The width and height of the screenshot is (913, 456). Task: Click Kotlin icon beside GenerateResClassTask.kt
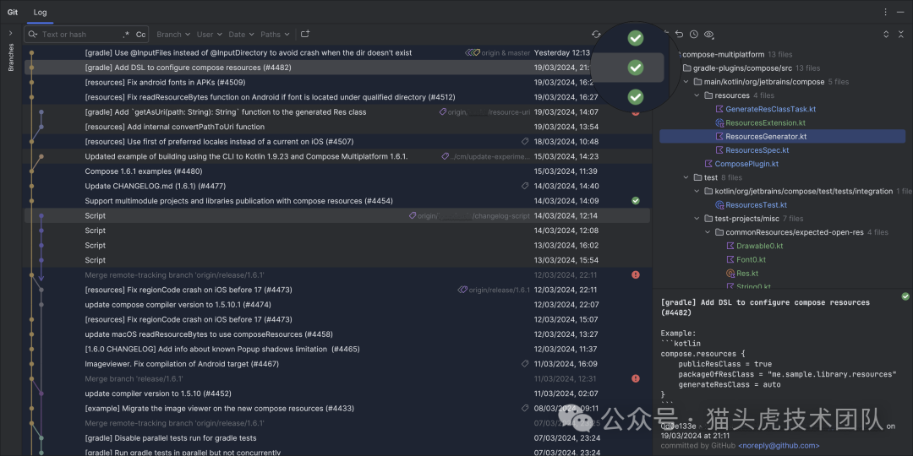(x=719, y=109)
